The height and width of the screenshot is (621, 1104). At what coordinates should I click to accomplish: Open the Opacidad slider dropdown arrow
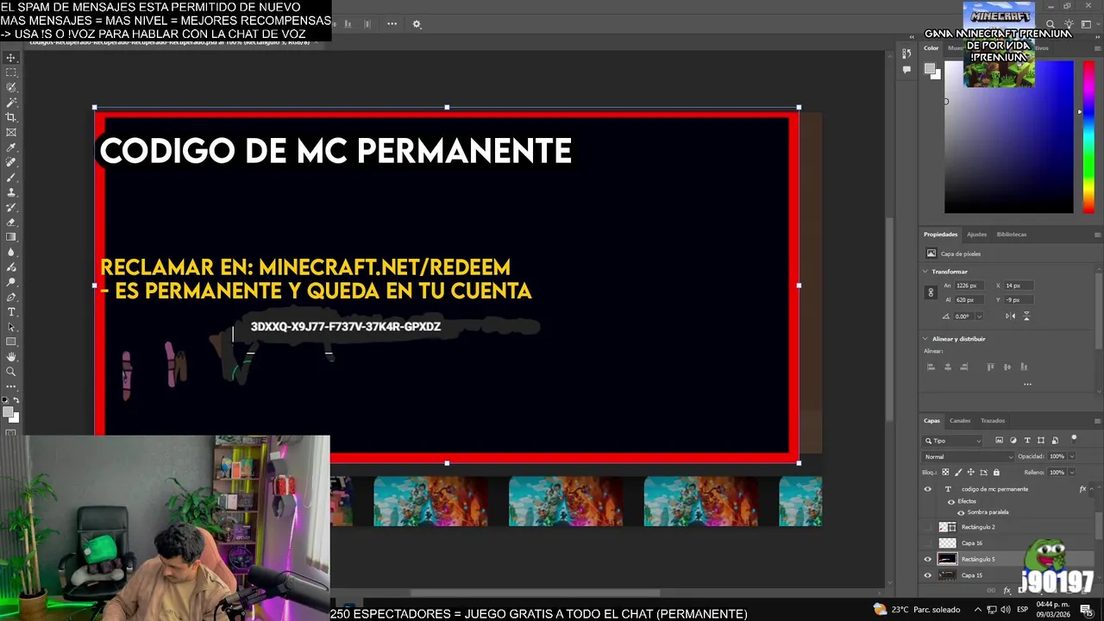[x=1071, y=456]
